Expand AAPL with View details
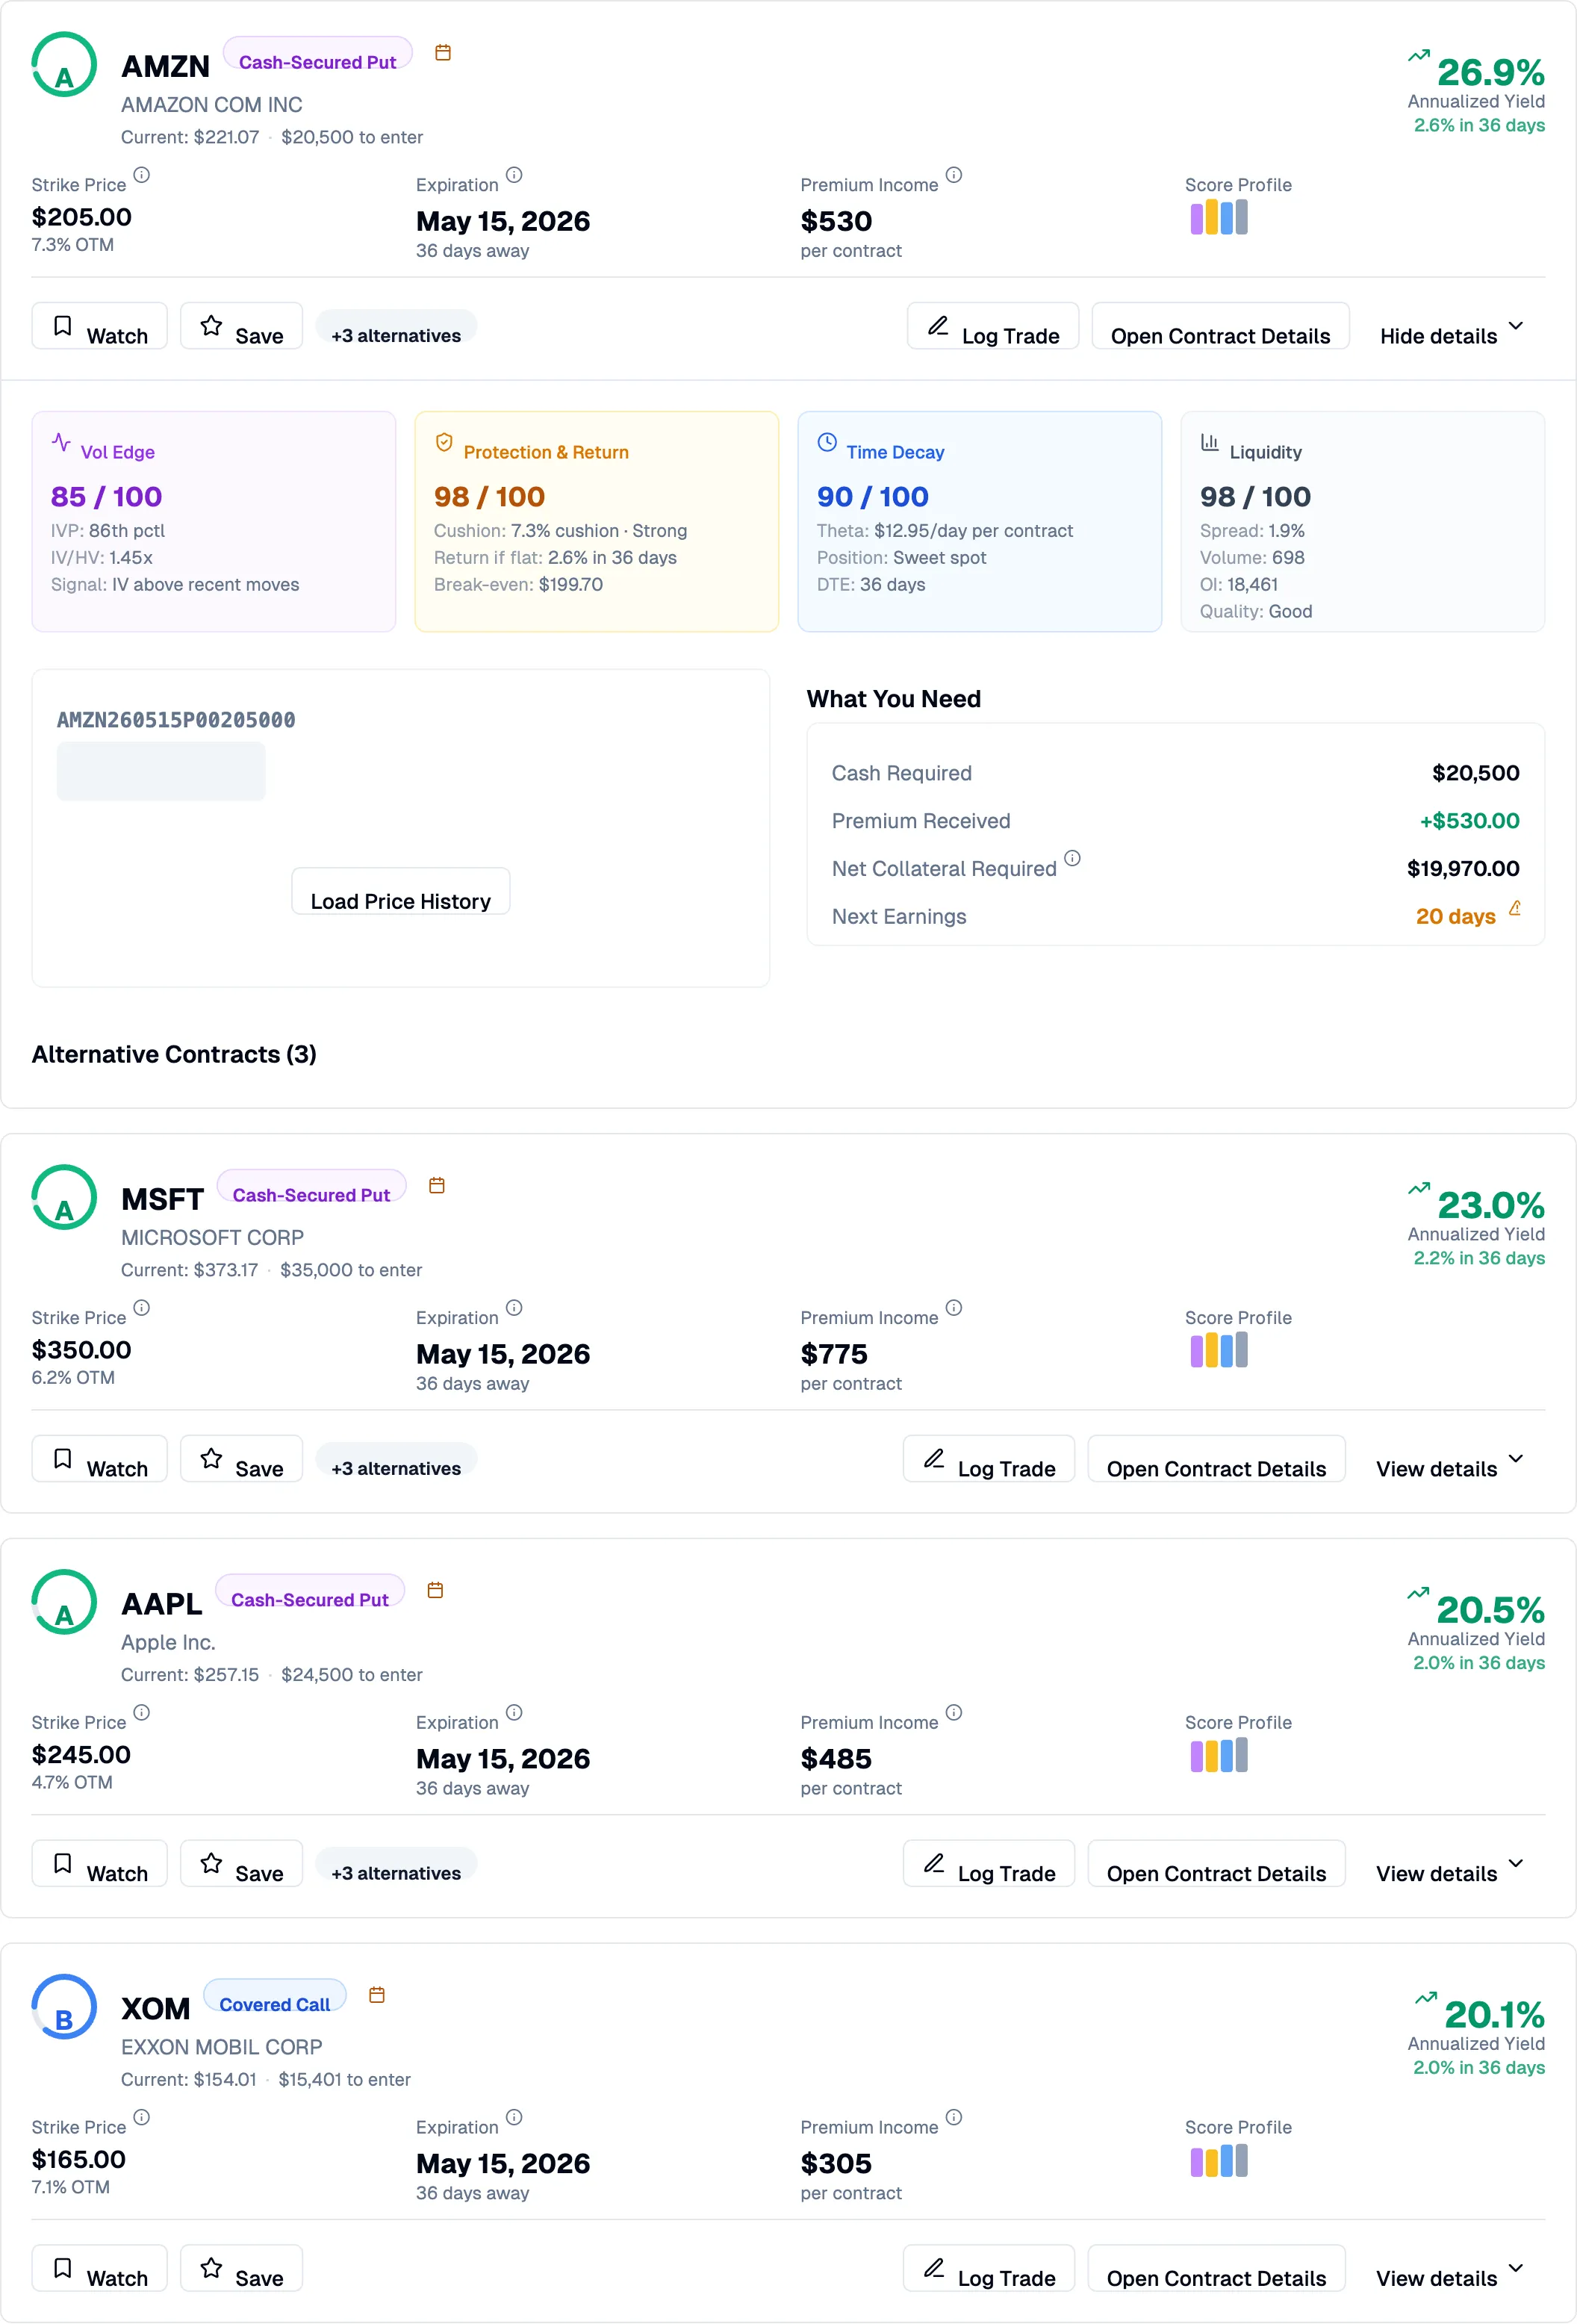1577x2324 pixels. pos(1451,1865)
